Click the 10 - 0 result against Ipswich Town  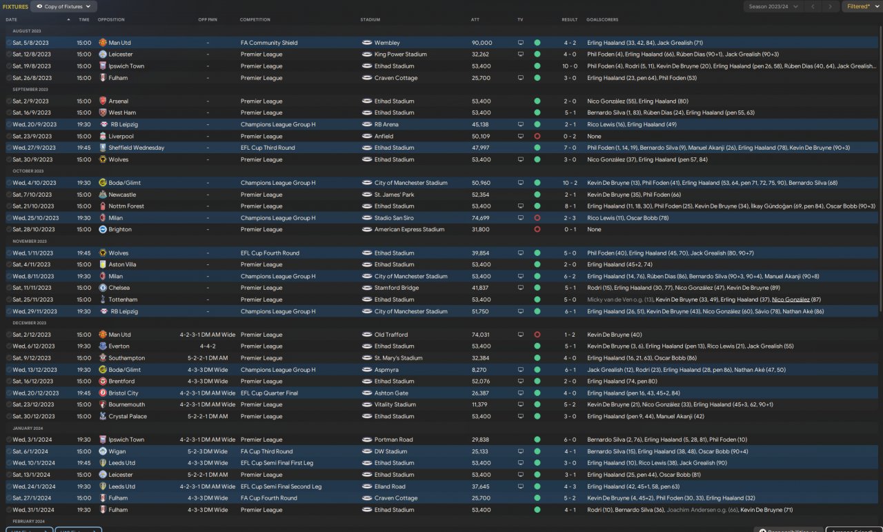click(570, 66)
